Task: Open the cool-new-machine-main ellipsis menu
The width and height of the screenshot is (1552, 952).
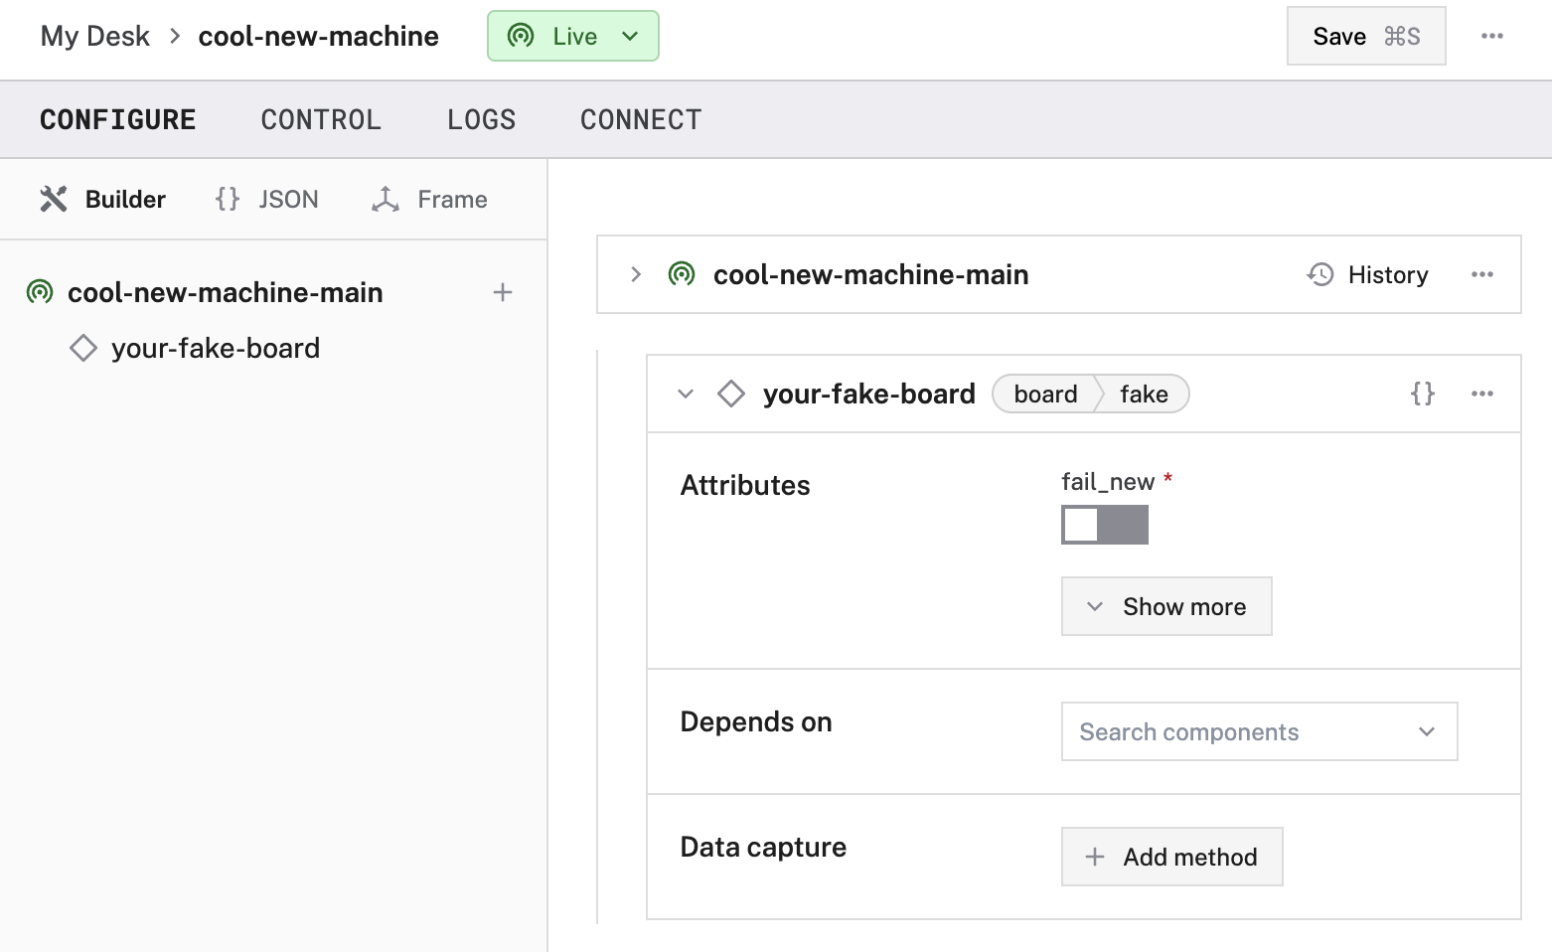Action: pyautogui.click(x=1481, y=274)
